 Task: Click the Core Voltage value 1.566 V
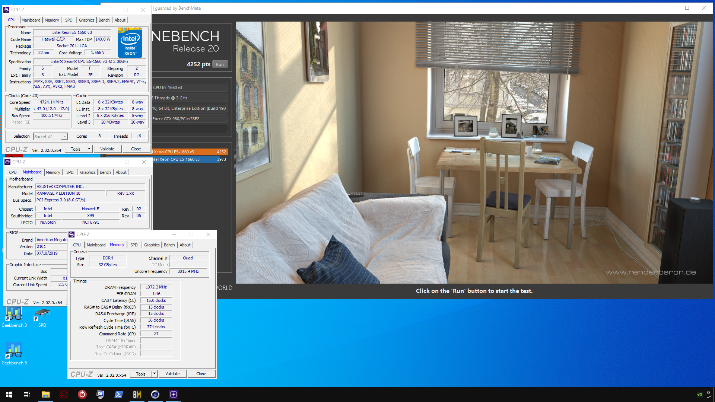(98, 53)
